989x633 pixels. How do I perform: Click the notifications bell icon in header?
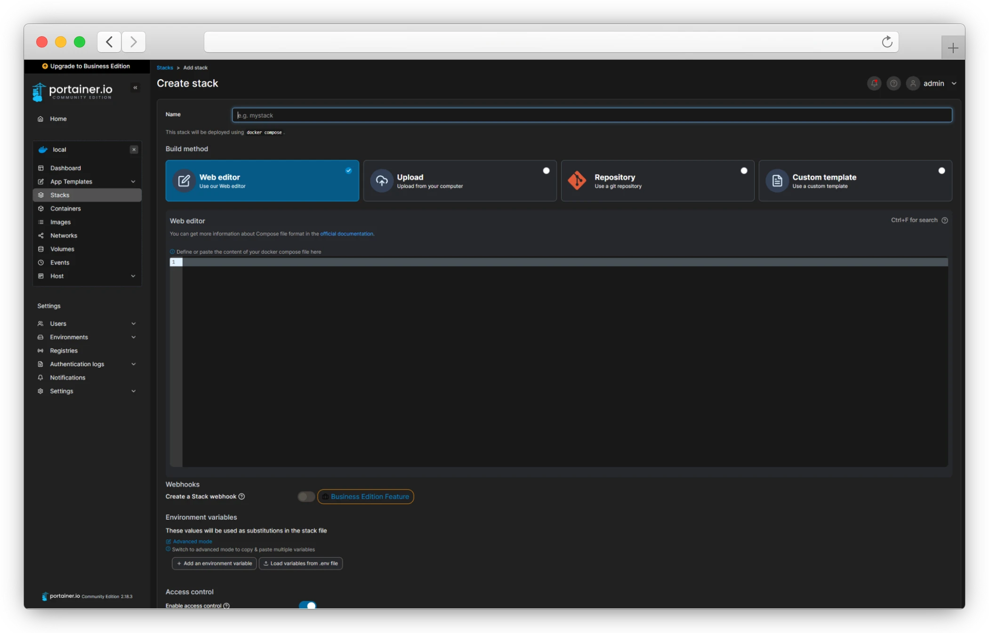click(874, 83)
